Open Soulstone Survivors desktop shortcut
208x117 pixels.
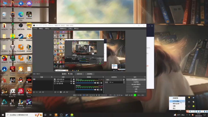pyautogui.click(x=29, y=104)
